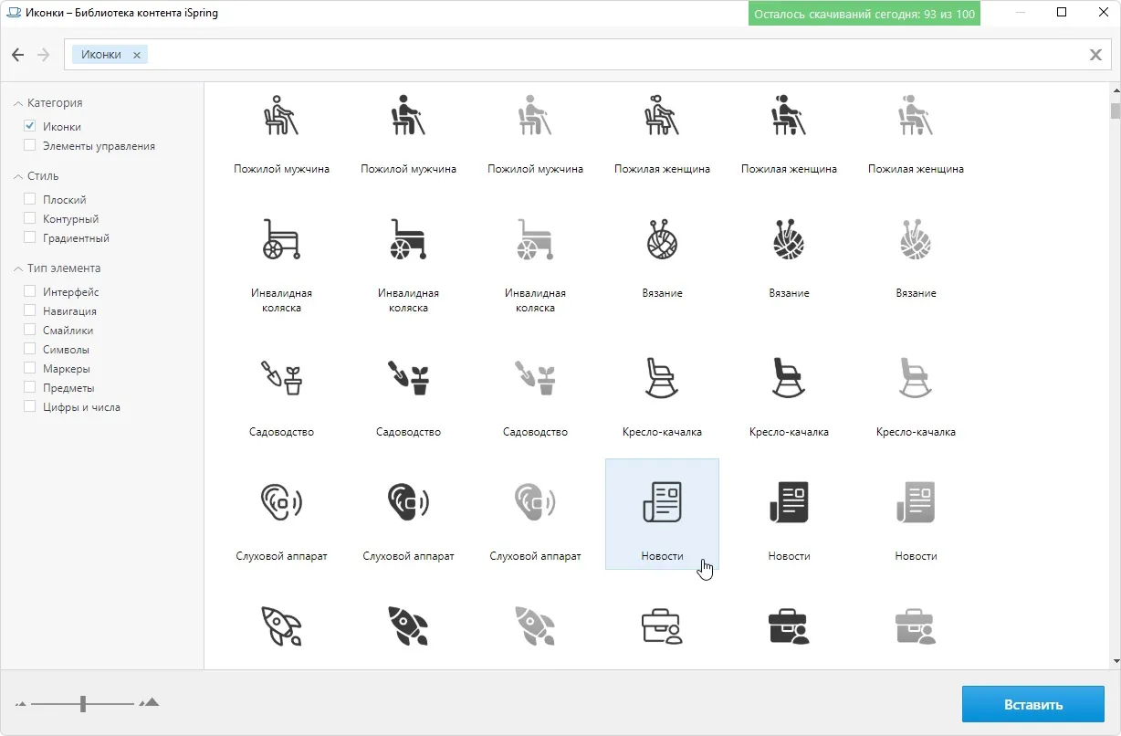Viewport: 1121px width, 736px height.
Task: Click the Вставить button
Action: tap(1033, 705)
